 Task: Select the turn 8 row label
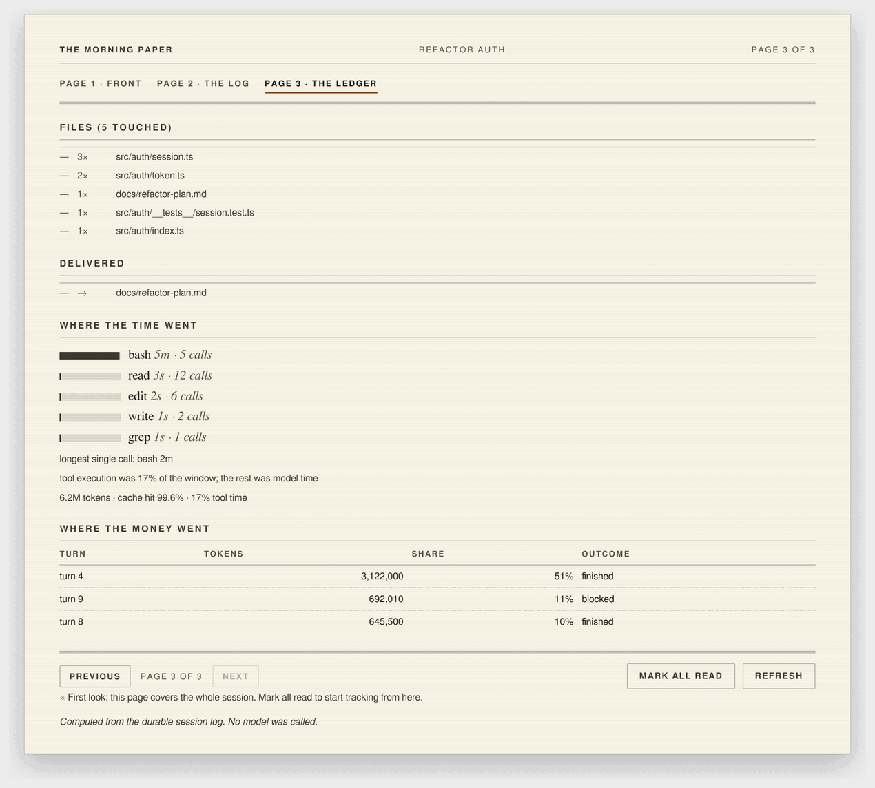(72, 621)
